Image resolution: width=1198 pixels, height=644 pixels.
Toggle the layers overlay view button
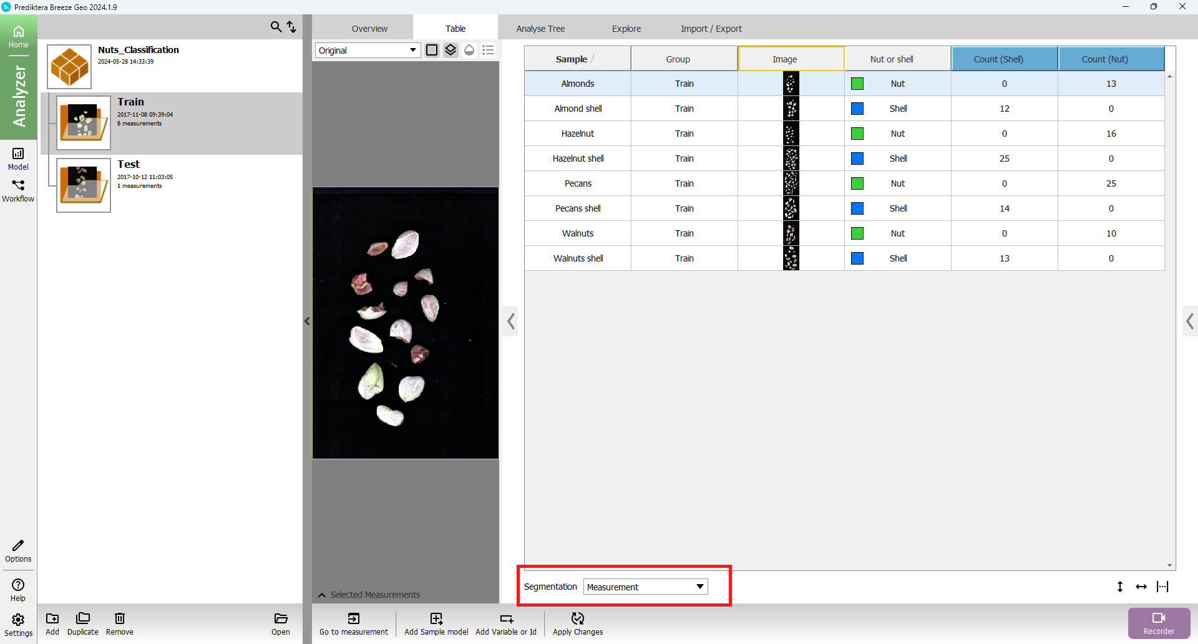pos(450,50)
